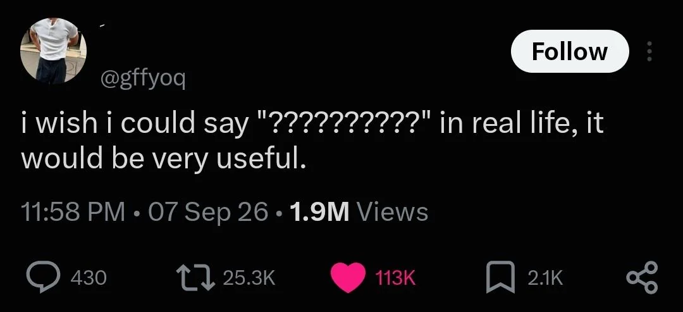
Task: Click the 1.9M Views label
Action: click(x=359, y=212)
